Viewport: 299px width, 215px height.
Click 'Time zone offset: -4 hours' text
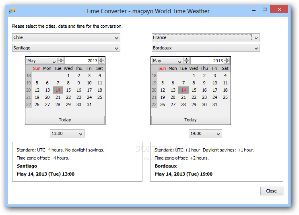tap(43, 158)
